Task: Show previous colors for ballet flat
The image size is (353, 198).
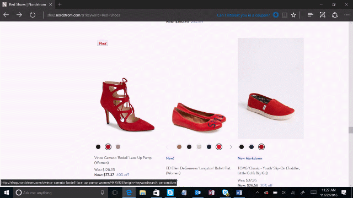Action: (x=167, y=147)
